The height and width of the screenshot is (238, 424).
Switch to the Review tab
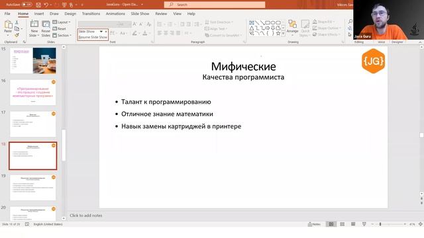(x=161, y=13)
